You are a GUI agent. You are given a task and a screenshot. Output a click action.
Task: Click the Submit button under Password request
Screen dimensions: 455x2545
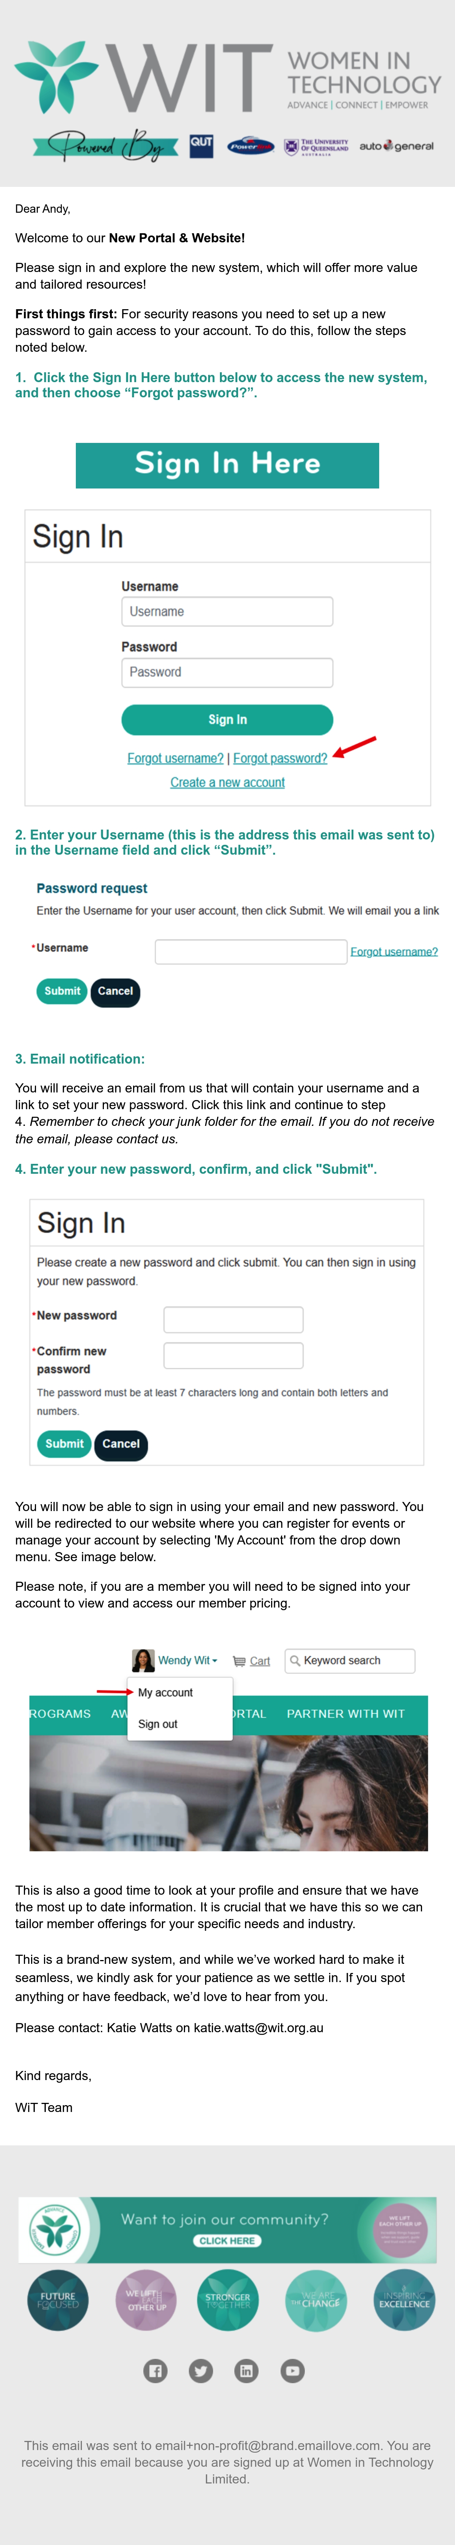tap(62, 991)
